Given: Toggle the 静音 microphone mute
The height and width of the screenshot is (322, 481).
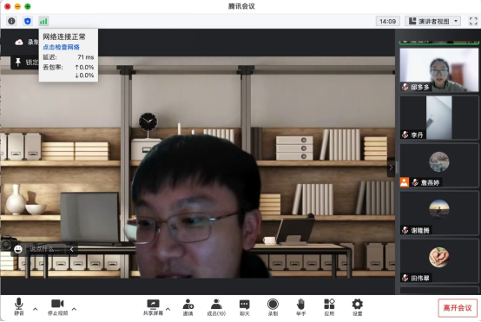Looking at the screenshot, I should (19, 306).
